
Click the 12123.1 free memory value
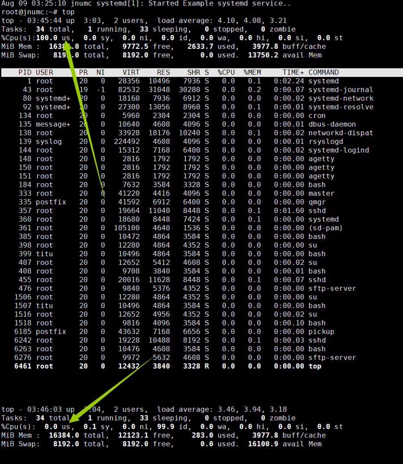tap(133, 435)
